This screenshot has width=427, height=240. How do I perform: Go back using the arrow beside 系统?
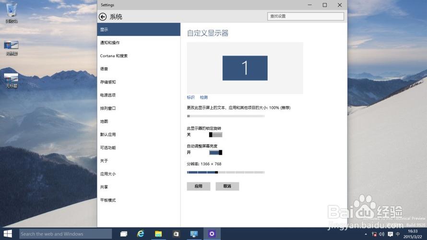point(103,17)
